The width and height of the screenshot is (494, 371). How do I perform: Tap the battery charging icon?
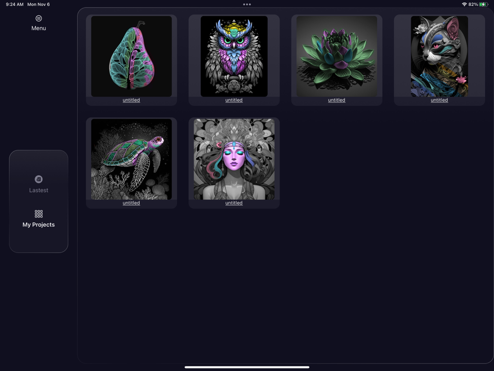(483, 4)
